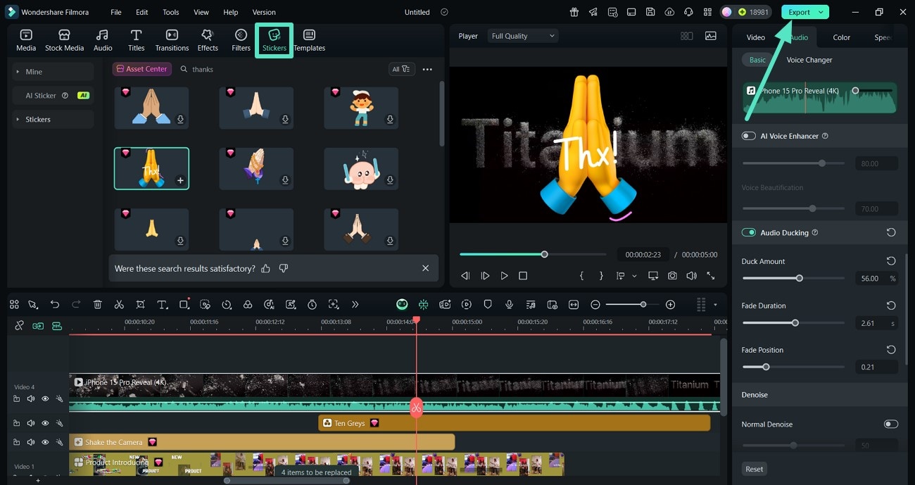Click the Undo icon in timeline toolbar
Viewport: 915px width, 485px height.
pyautogui.click(x=55, y=305)
